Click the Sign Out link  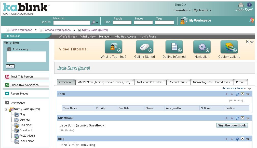pyautogui.click(x=180, y=4)
